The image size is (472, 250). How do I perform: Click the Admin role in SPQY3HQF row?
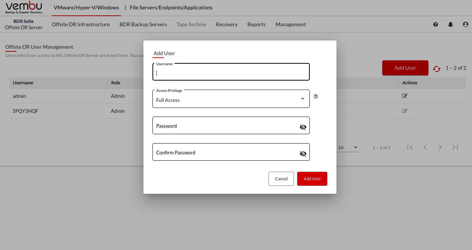[118, 111]
